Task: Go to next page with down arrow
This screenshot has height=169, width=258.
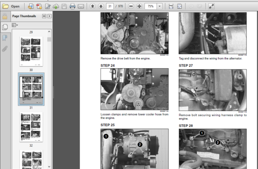Action: pos(101,6)
